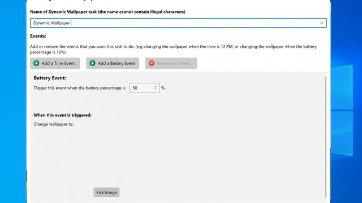362x203 pixels.
Task: Adjust battery percentage using the spinner arrows
Action: click(156, 88)
